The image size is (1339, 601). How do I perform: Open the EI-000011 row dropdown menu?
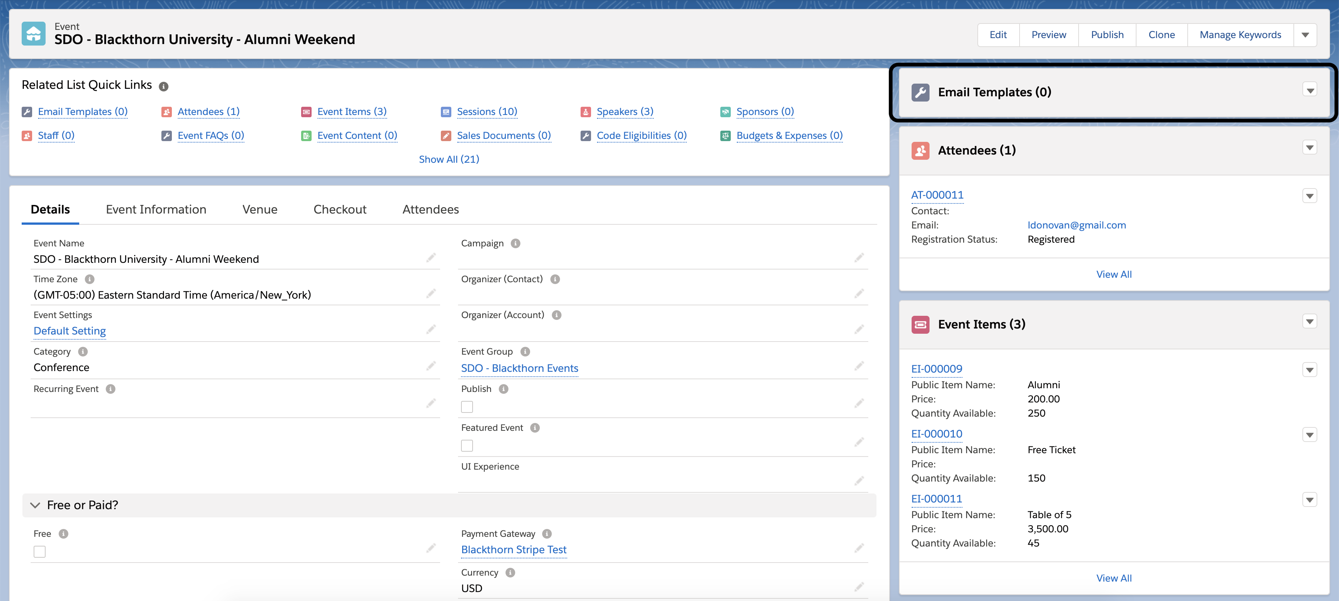[1310, 500]
